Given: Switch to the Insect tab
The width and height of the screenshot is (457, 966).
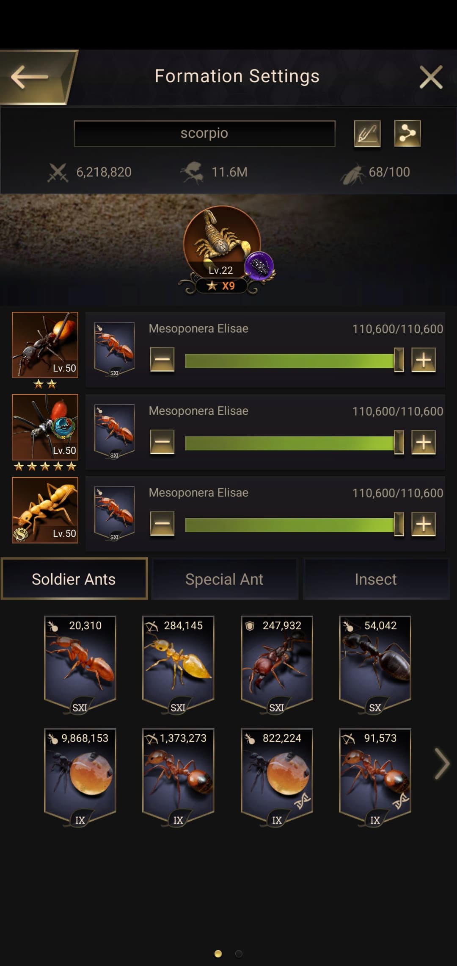Looking at the screenshot, I should pos(376,579).
